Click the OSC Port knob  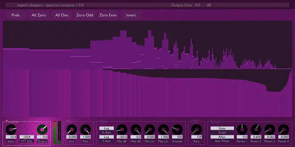pos(197,130)
